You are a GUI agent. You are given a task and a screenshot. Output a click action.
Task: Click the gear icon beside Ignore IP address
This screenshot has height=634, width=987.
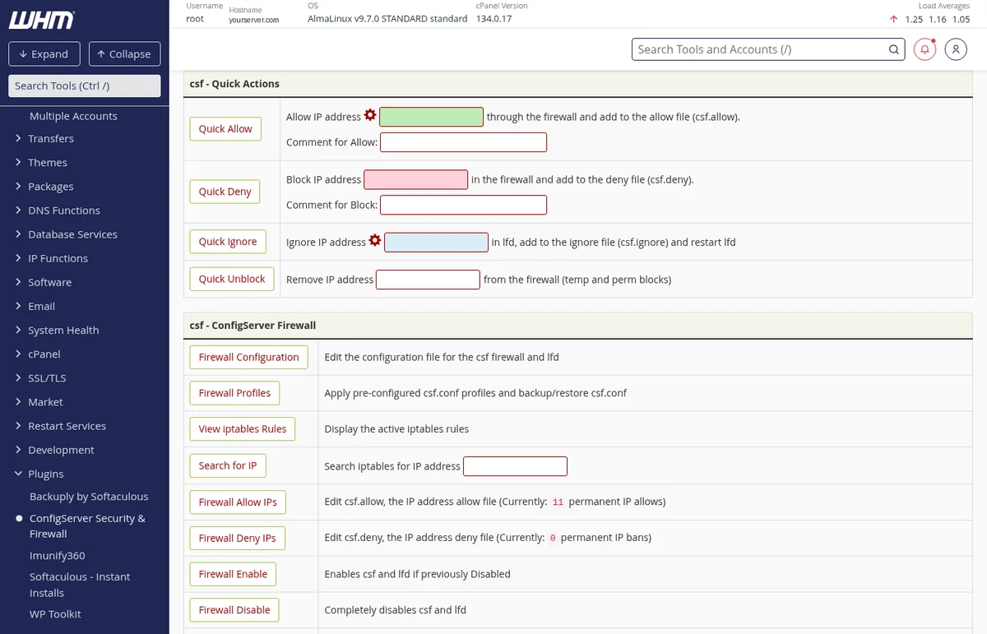point(375,240)
